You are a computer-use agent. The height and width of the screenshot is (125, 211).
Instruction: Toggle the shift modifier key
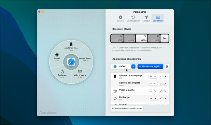117,38
